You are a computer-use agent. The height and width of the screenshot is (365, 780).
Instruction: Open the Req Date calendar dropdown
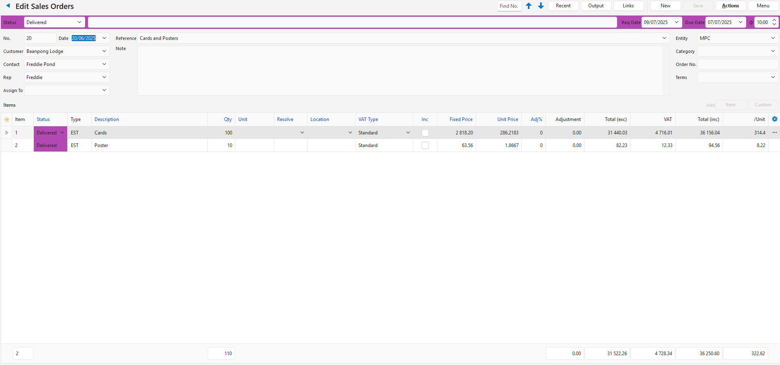[x=677, y=22]
